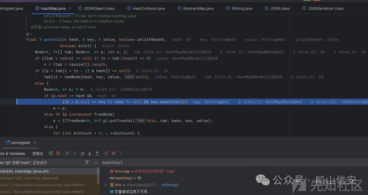Click the rendered-doc toggle above putVal
Image resolution: width=368 pixels, height=195 pixels.
coord(29,34)
